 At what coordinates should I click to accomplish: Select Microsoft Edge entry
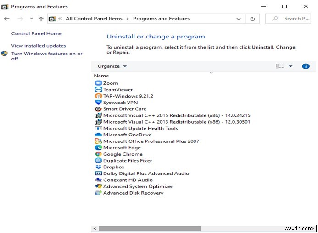click(122, 148)
